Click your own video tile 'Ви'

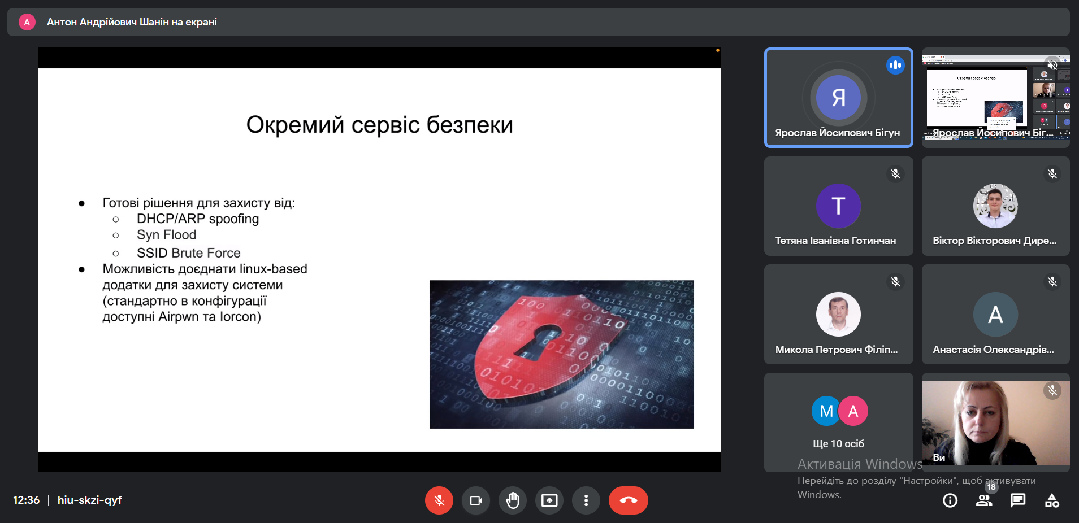(x=996, y=422)
